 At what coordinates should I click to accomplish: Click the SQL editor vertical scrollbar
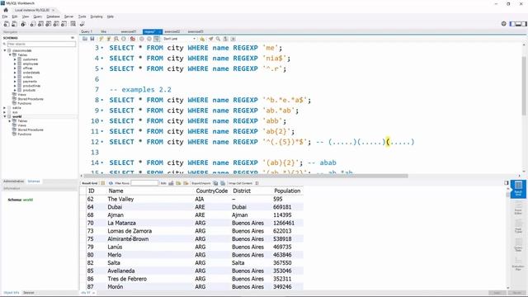pos(525,87)
